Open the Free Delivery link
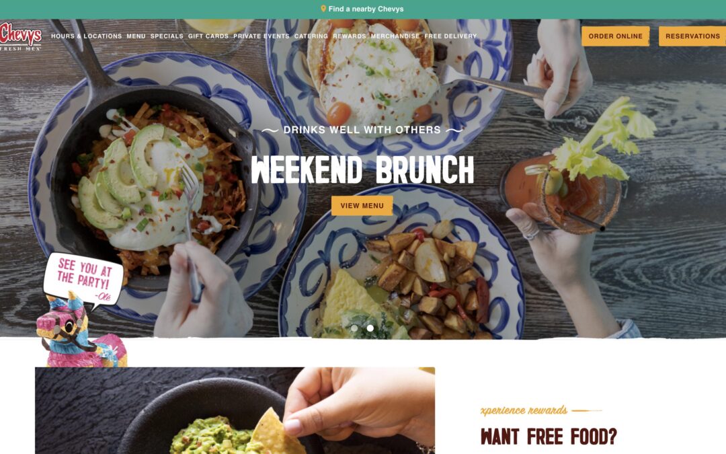 tap(450, 36)
